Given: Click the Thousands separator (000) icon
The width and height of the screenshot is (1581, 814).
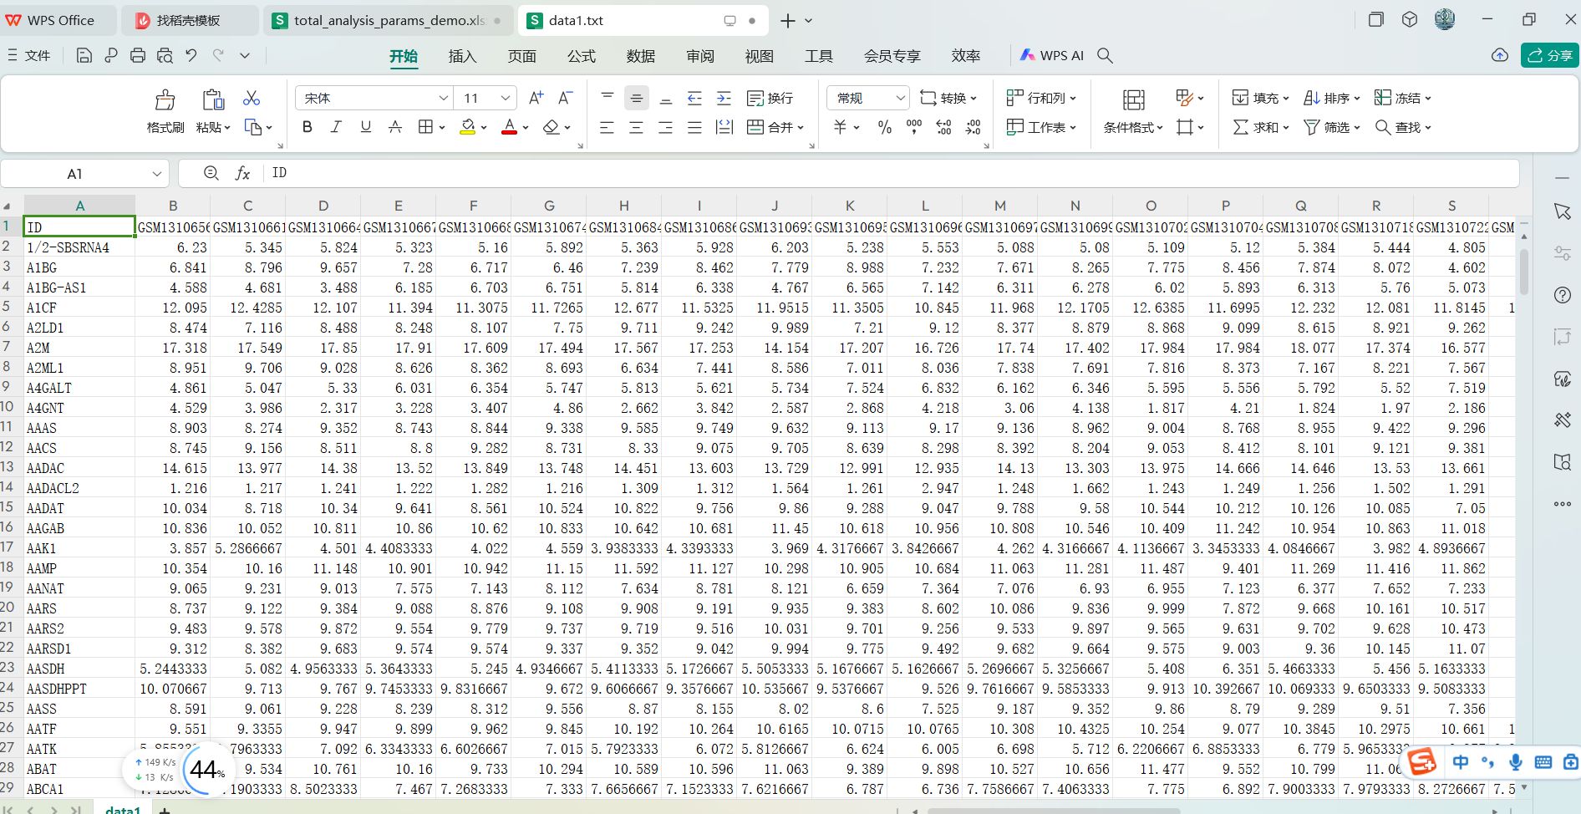Looking at the screenshot, I should click(x=914, y=127).
